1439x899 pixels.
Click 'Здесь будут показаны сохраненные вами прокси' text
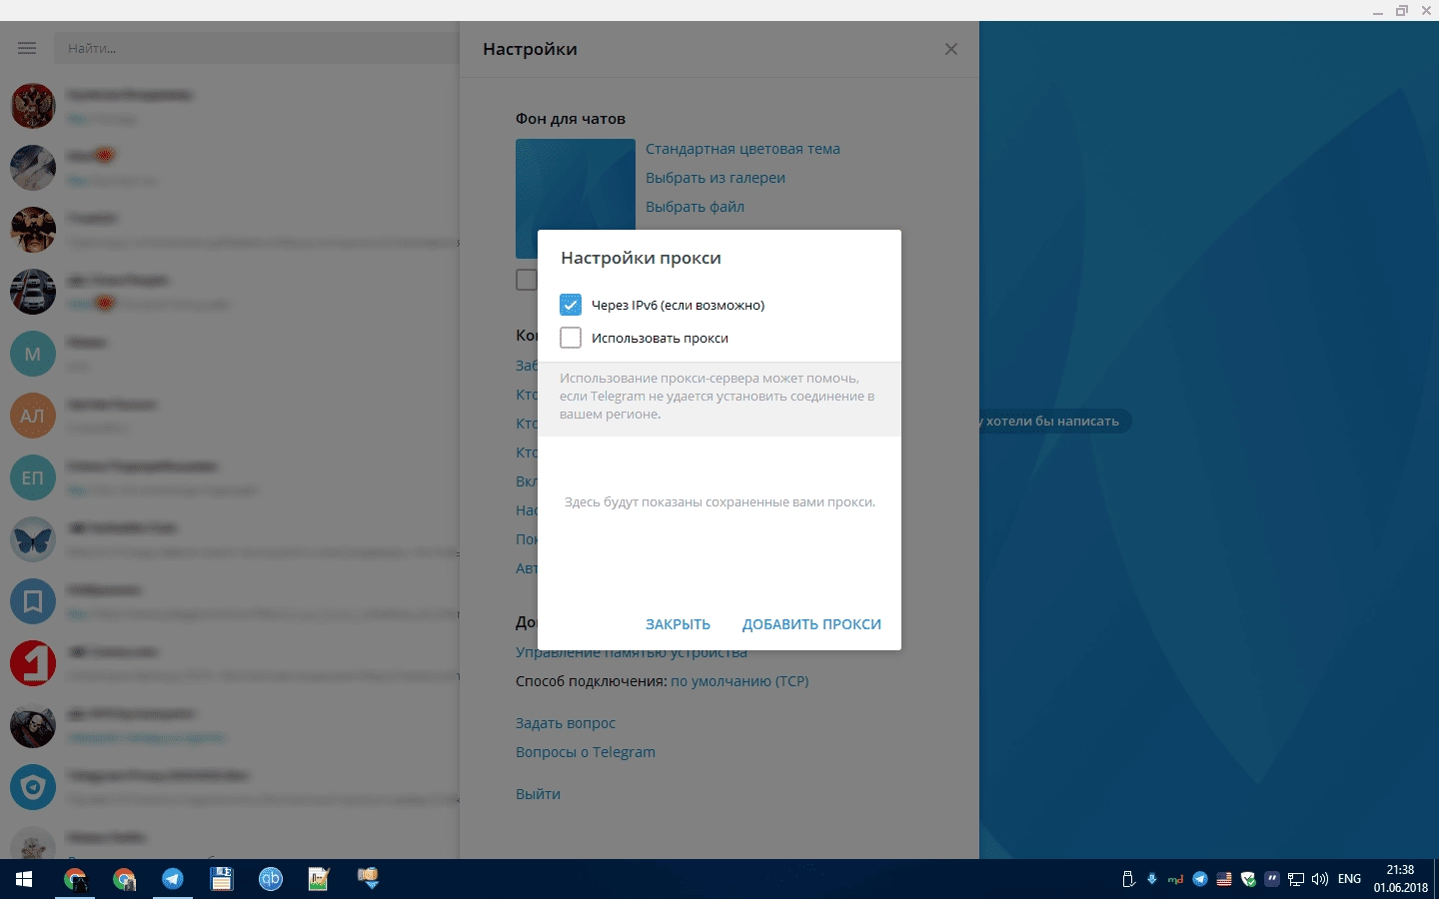click(x=719, y=502)
